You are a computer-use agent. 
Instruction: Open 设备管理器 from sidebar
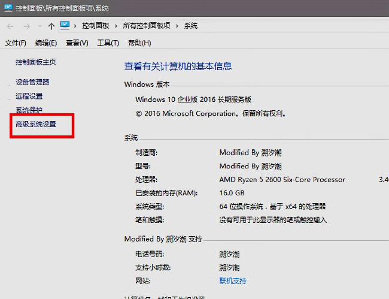click(32, 82)
